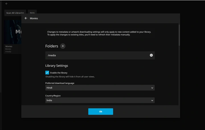Image resolution: width=205 pixels, height=130 pixels.
Task: Add a folder with the plus icon
Action: coord(63,46)
